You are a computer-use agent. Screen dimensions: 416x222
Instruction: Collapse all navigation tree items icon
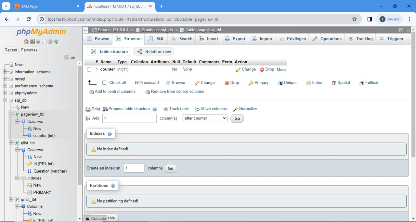67,57
